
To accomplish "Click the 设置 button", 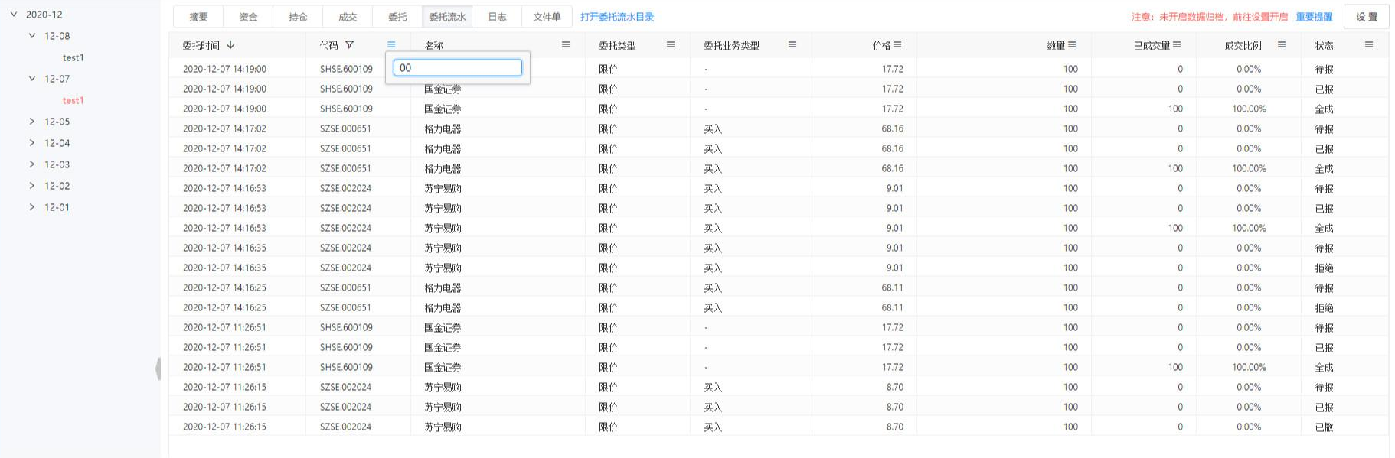I will [1366, 17].
